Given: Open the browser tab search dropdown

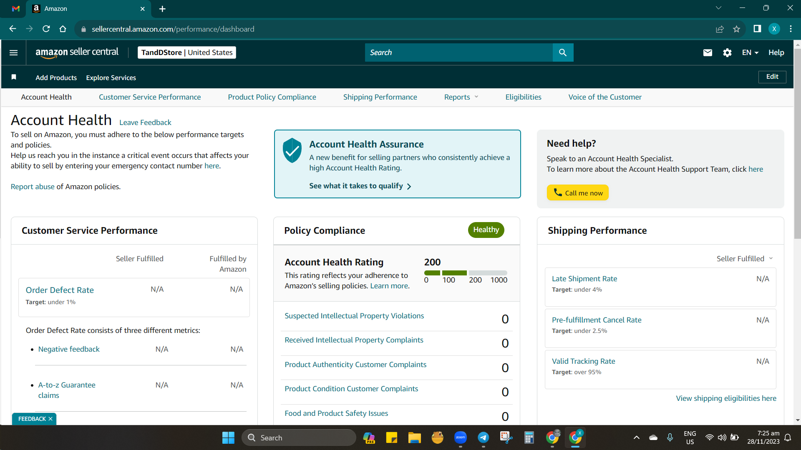Looking at the screenshot, I should click(718, 8).
